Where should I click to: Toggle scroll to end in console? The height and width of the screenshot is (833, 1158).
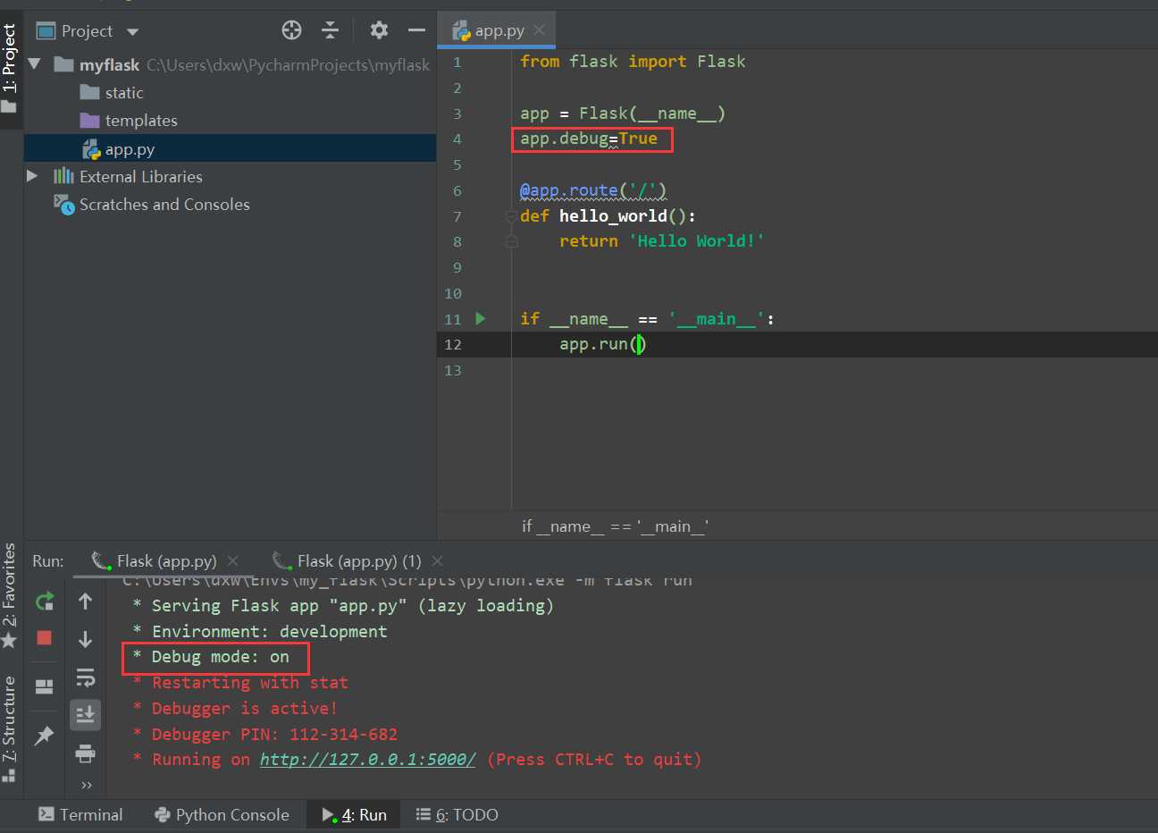pos(86,714)
